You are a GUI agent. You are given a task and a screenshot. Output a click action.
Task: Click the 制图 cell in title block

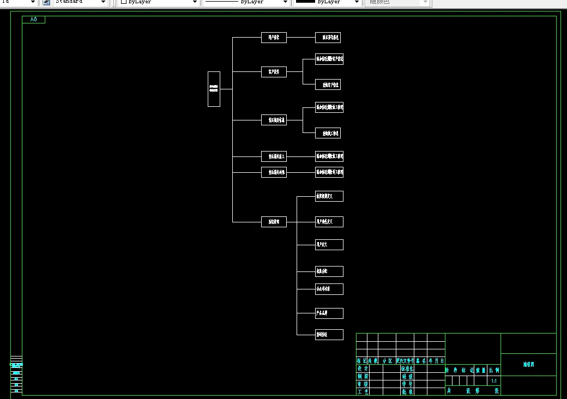363,376
